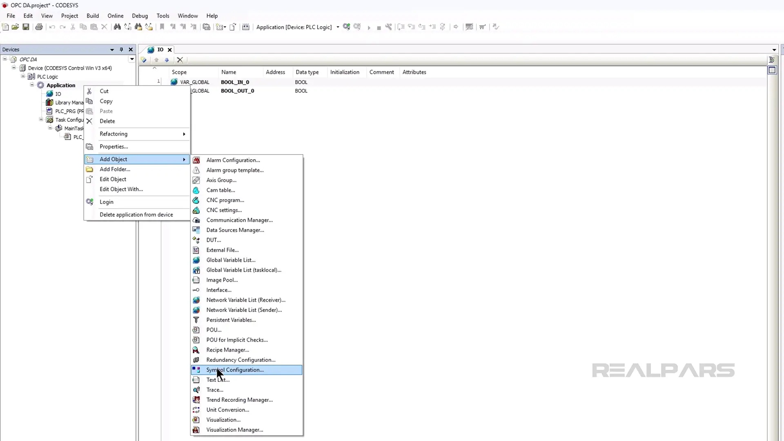Viewport: 784px width, 441px height.
Task: Click move down arrow in IO editor toolbar
Action: point(167,60)
